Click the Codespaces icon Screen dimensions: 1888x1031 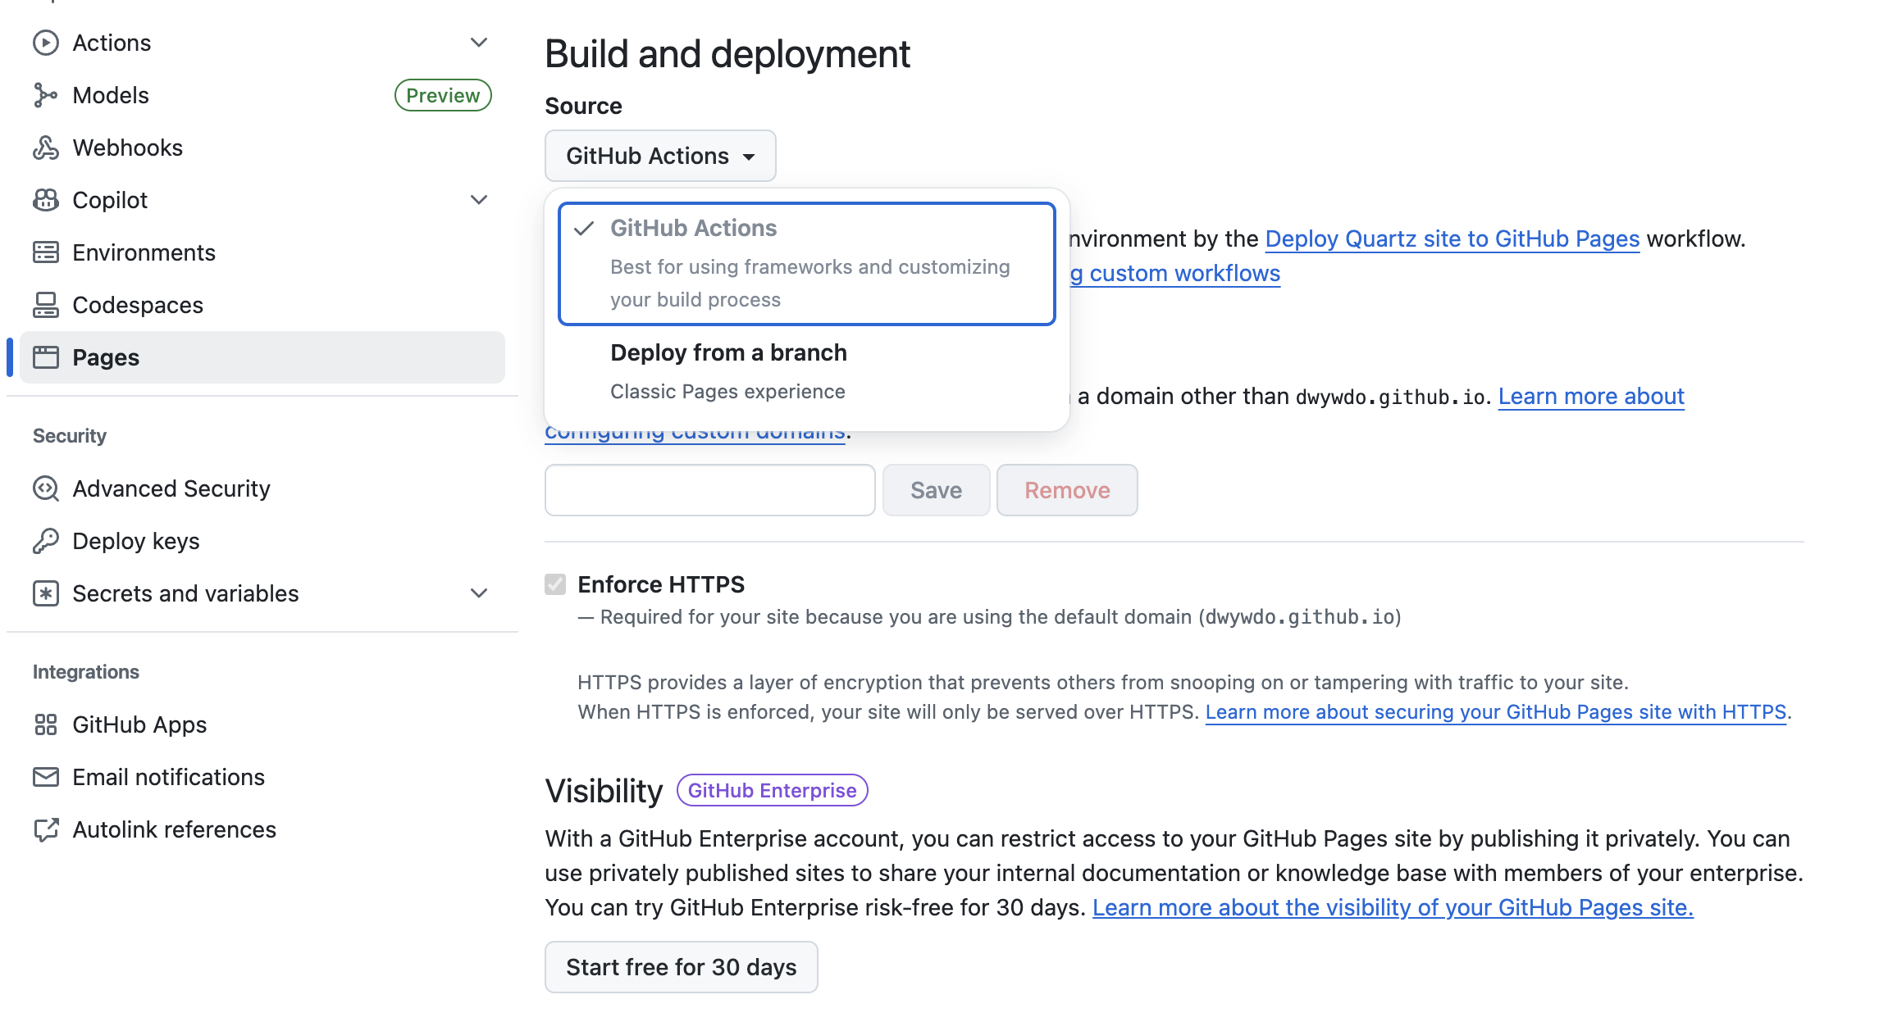coord(46,305)
